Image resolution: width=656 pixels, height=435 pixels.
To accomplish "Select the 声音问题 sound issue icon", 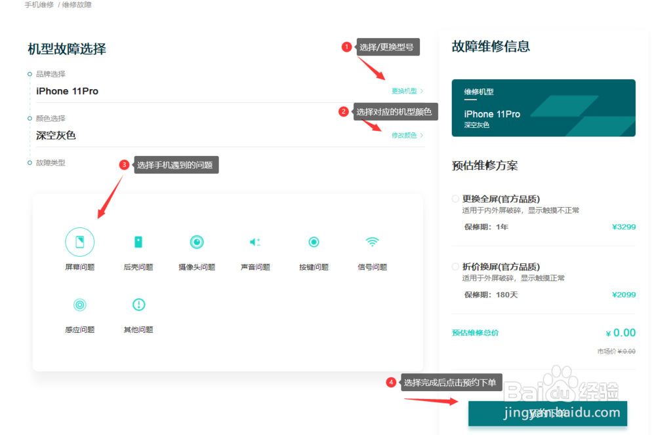I will coord(255,241).
